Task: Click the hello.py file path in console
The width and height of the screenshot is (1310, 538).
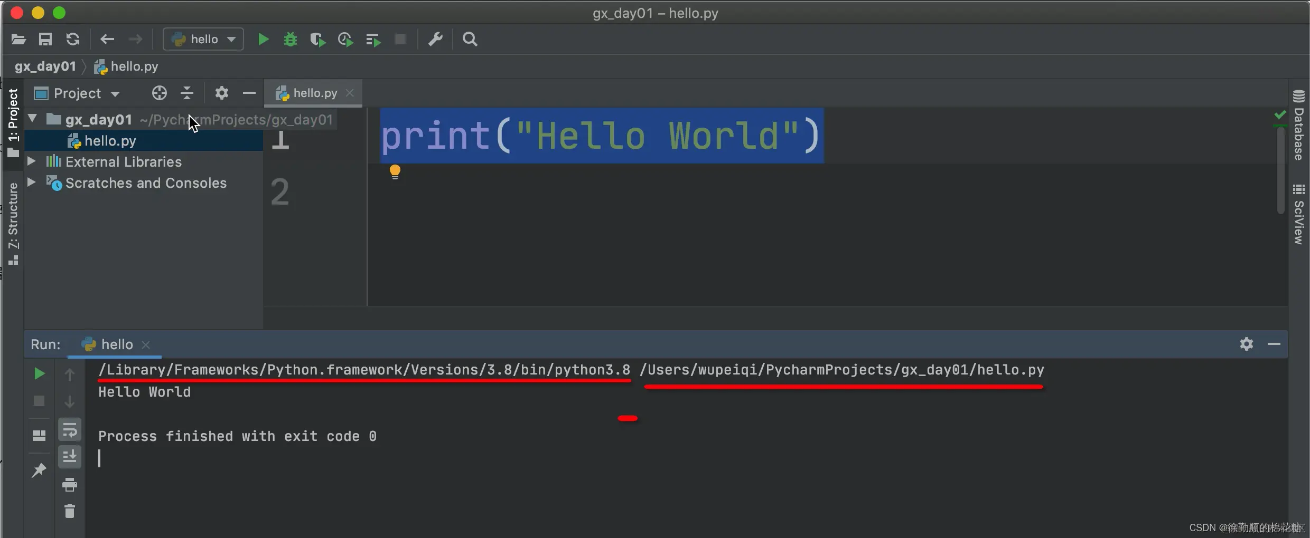Action: click(842, 370)
